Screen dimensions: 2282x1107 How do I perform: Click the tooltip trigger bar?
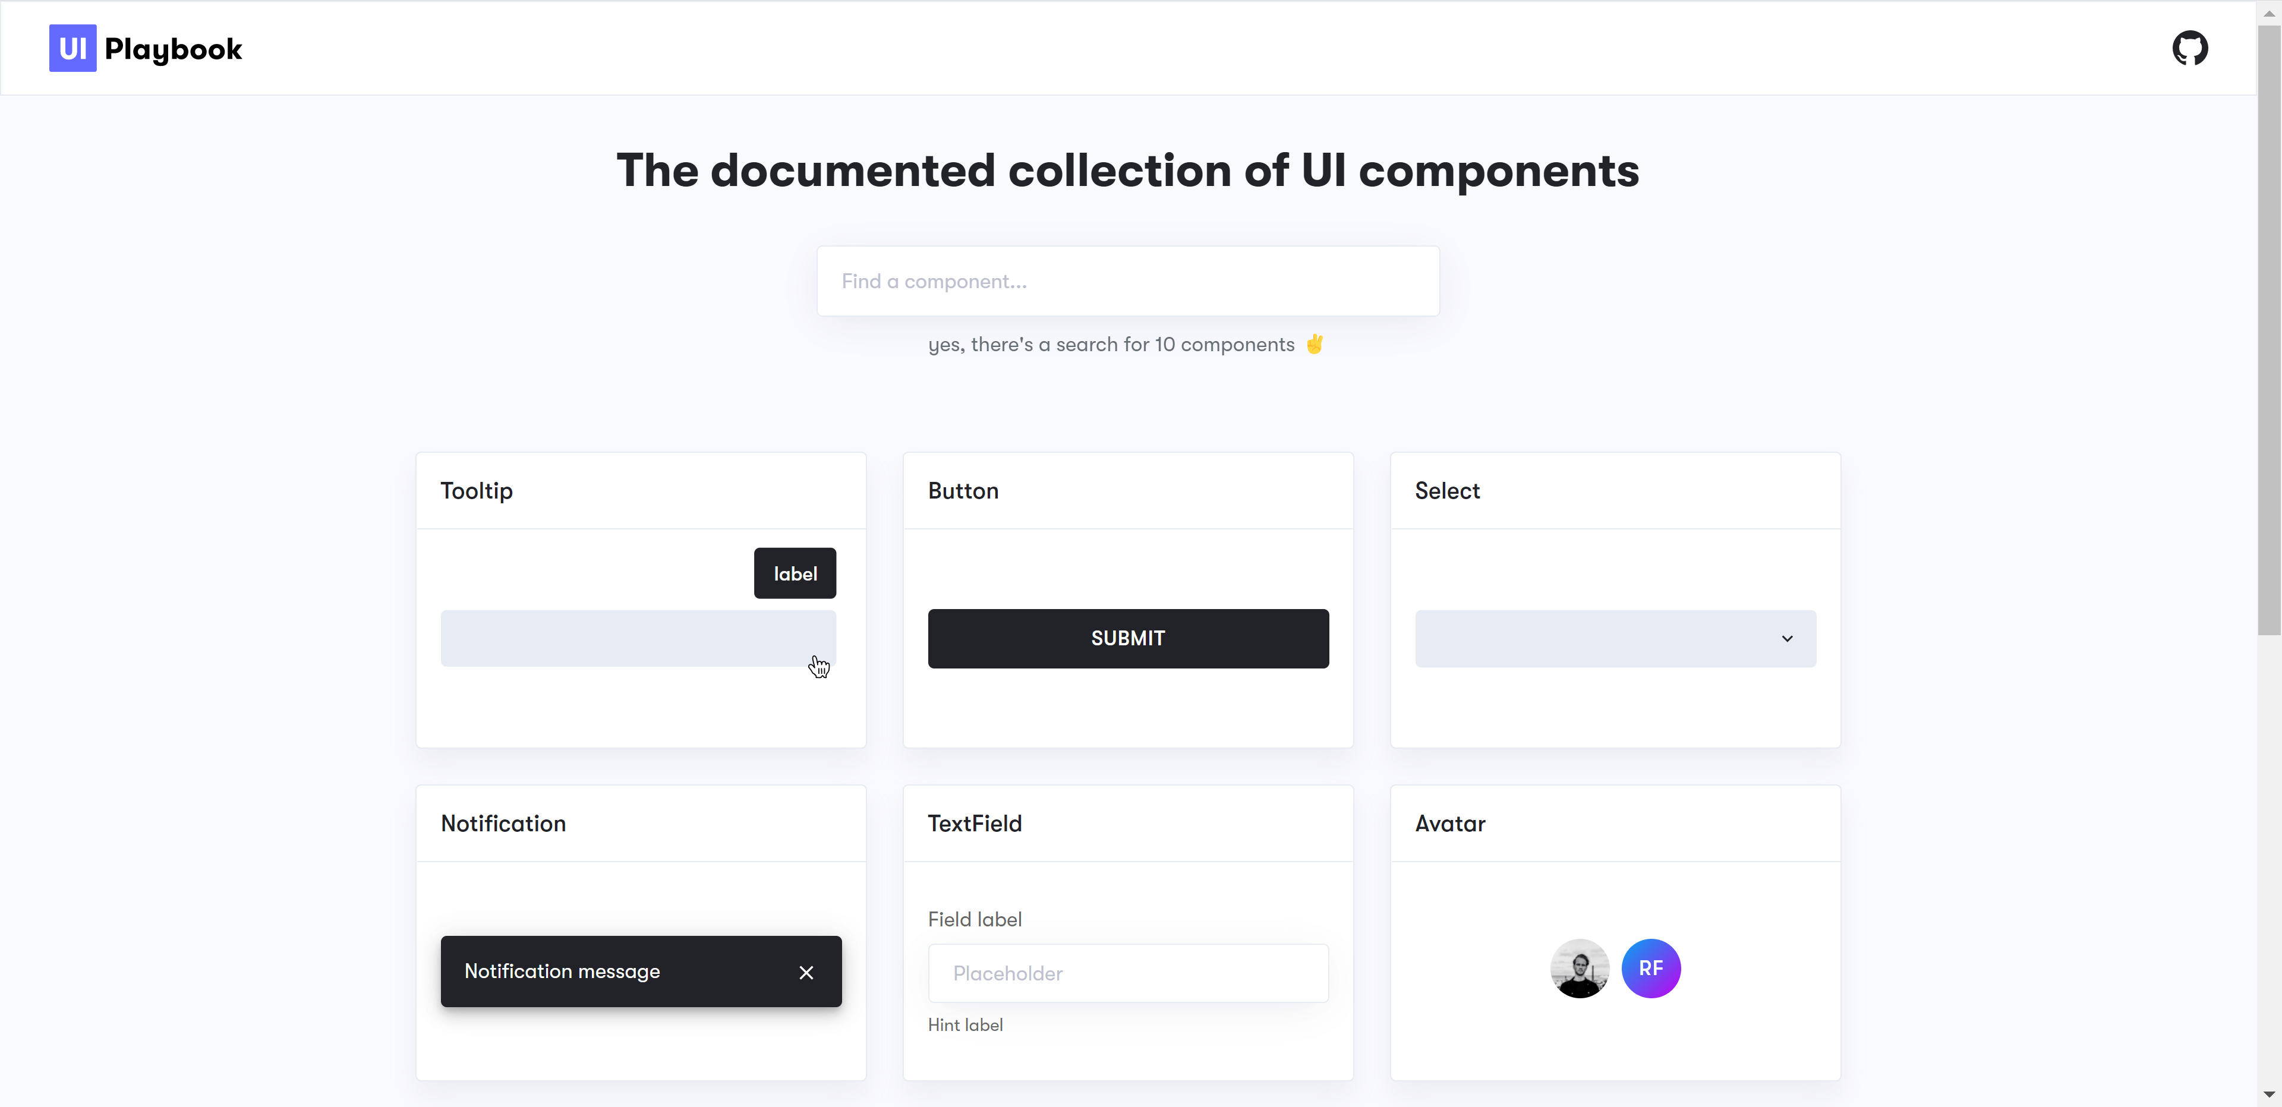[x=637, y=639]
